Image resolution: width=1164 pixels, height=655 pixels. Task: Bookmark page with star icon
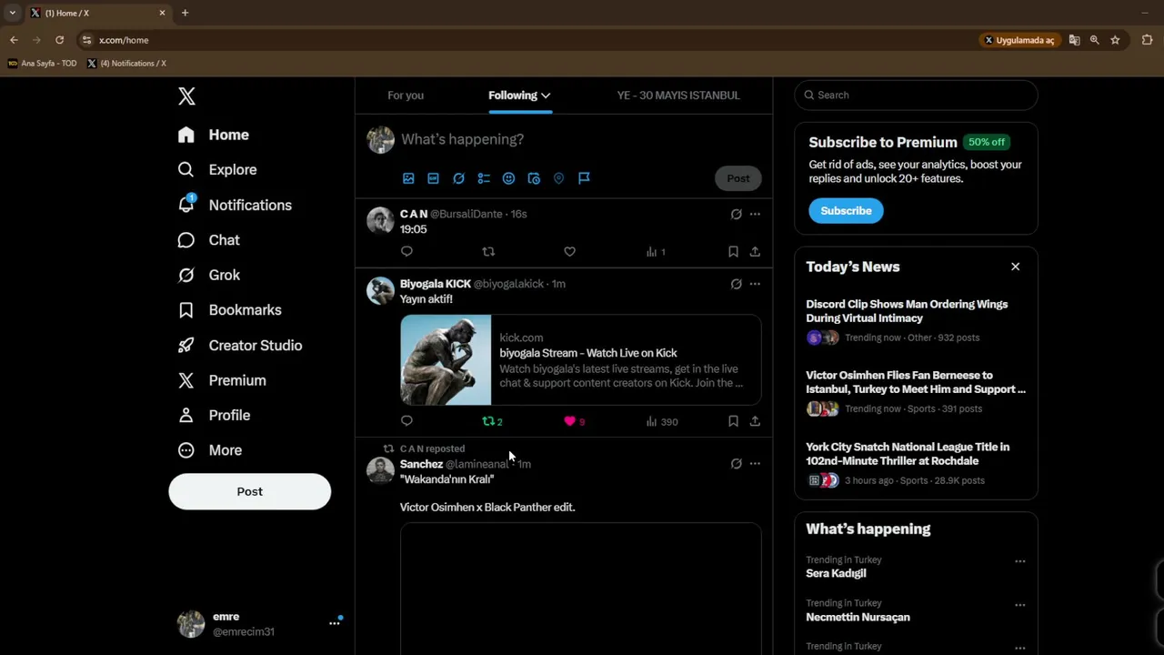point(1115,40)
